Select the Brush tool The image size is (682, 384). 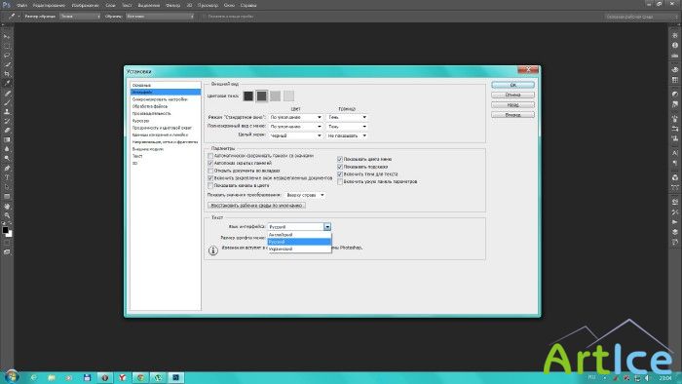[7, 102]
